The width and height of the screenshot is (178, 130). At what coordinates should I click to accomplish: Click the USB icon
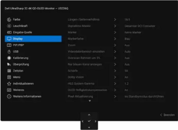(x=9, y=52)
